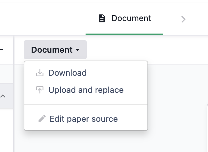Viewport: 208px width, 152px height.
Task: Switch to the Document tab
Action: [x=124, y=18]
